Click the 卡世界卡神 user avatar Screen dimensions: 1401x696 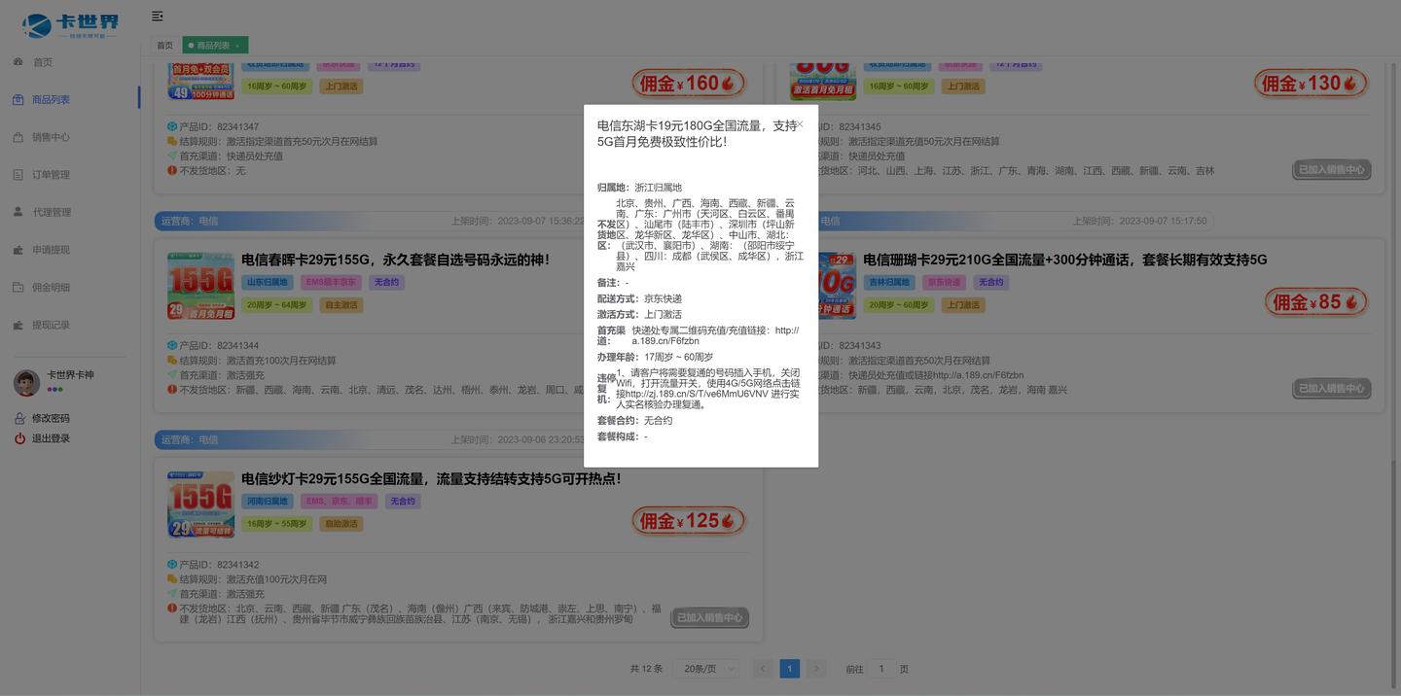tap(26, 382)
